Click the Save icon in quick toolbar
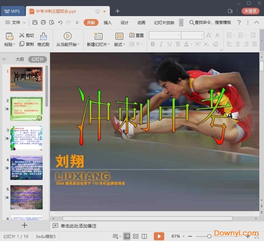Screen dimensions: 264x241 point(35,22)
